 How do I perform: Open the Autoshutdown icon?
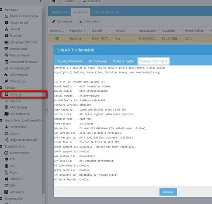[6, 153]
